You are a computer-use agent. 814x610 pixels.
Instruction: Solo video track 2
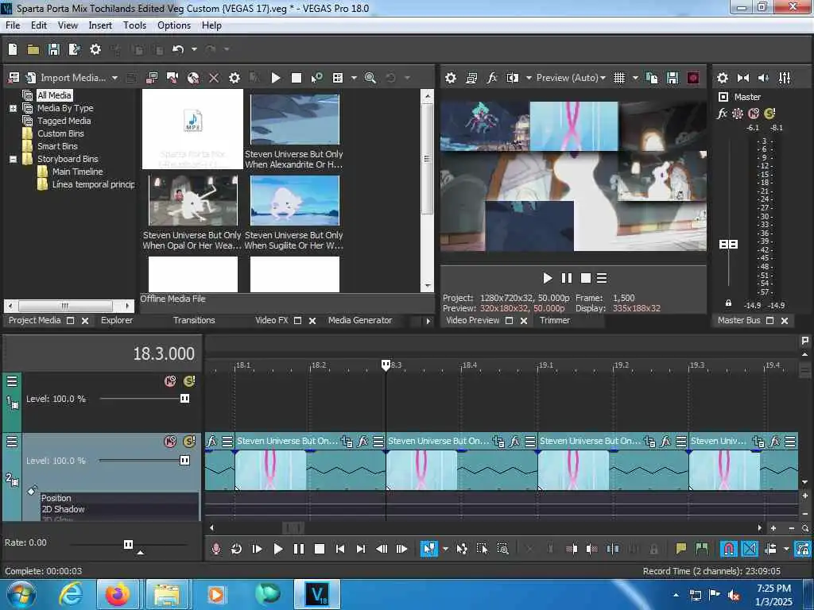click(x=189, y=442)
